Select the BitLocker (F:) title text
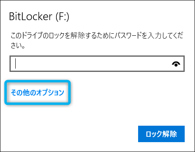The image size is (195, 152). (39, 16)
